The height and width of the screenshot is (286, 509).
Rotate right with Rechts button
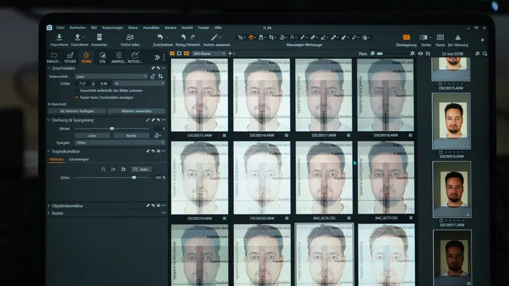[x=131, y=136]
